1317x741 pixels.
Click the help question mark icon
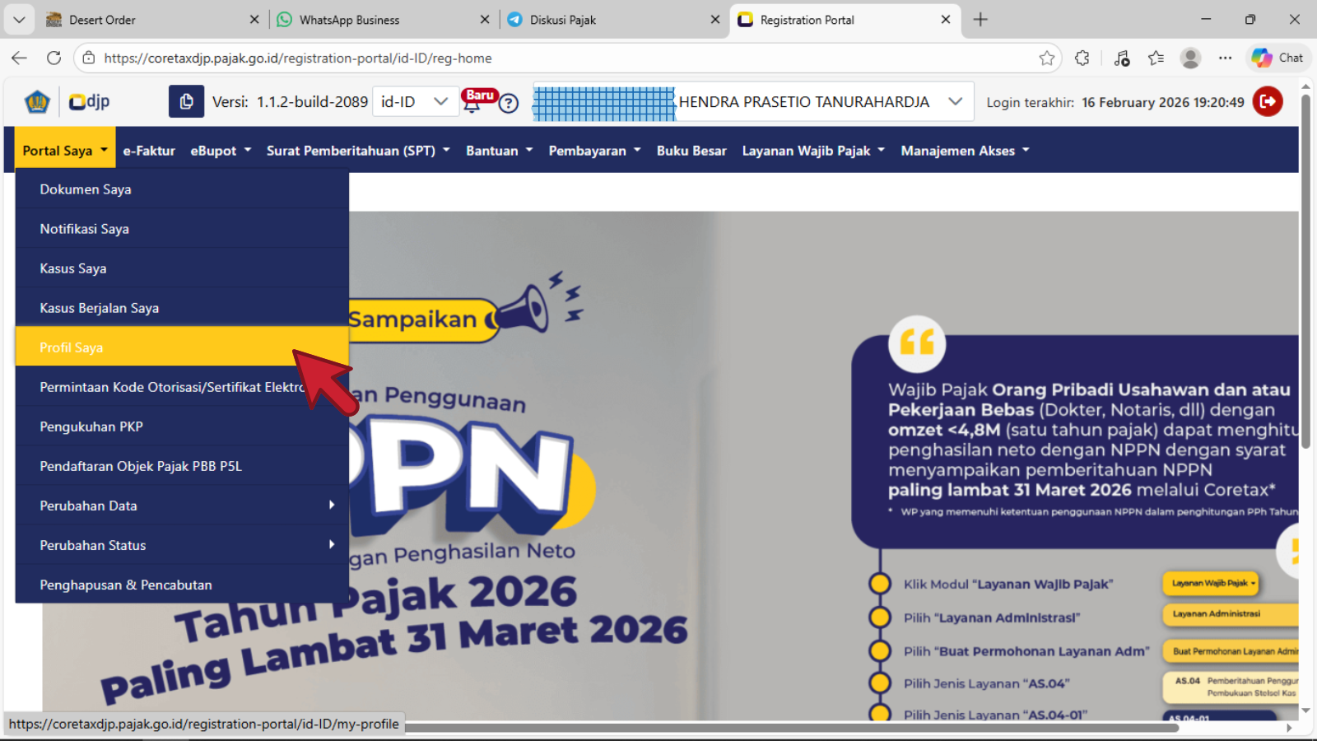[509, 104]
